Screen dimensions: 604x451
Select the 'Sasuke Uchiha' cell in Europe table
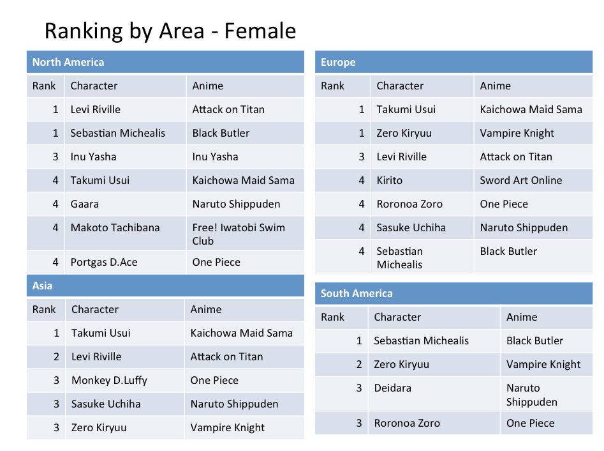pos(411,227)
